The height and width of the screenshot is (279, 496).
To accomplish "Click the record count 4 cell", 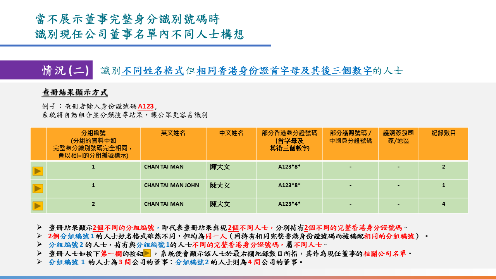I will coord(443,204).
